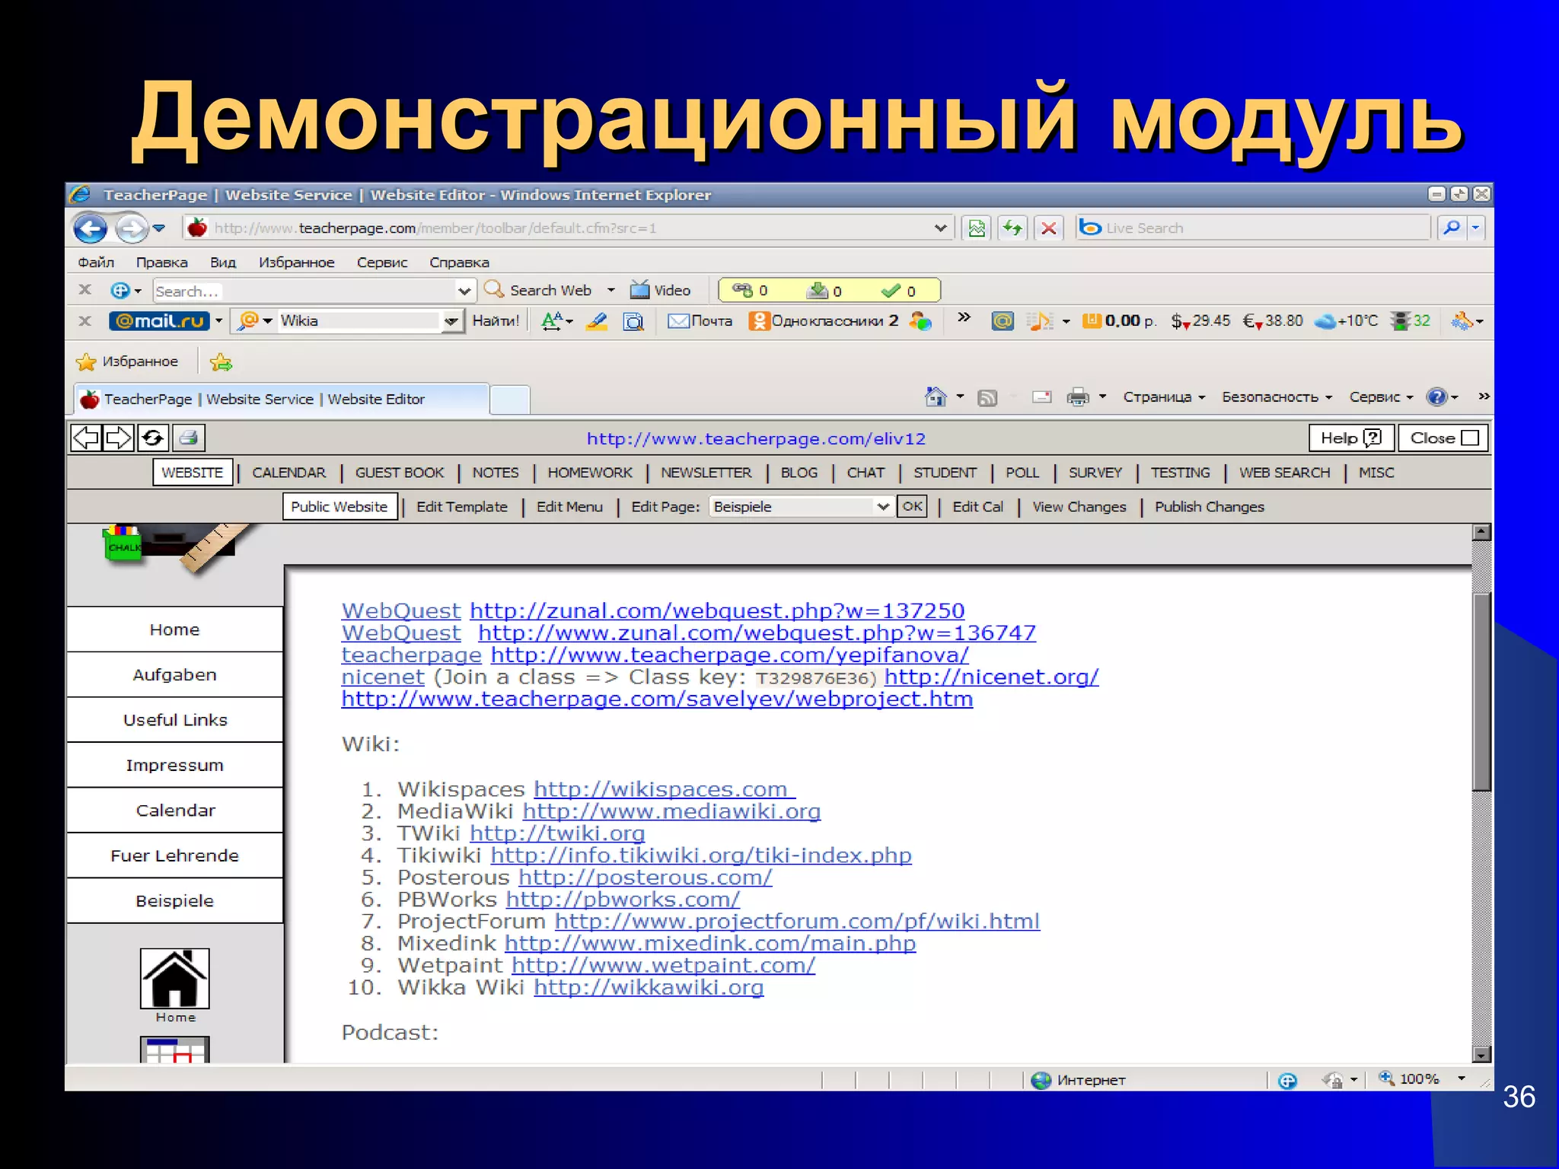Viewport: 1559px width, 1169px height.
Task: Click the Useful Links sidebar item
Action: click(175, 720)
